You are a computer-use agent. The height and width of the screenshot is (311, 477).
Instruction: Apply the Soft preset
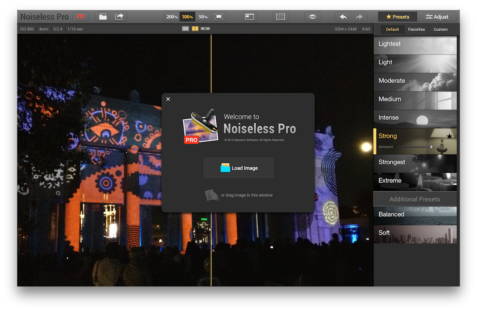(x=415, y=234)
